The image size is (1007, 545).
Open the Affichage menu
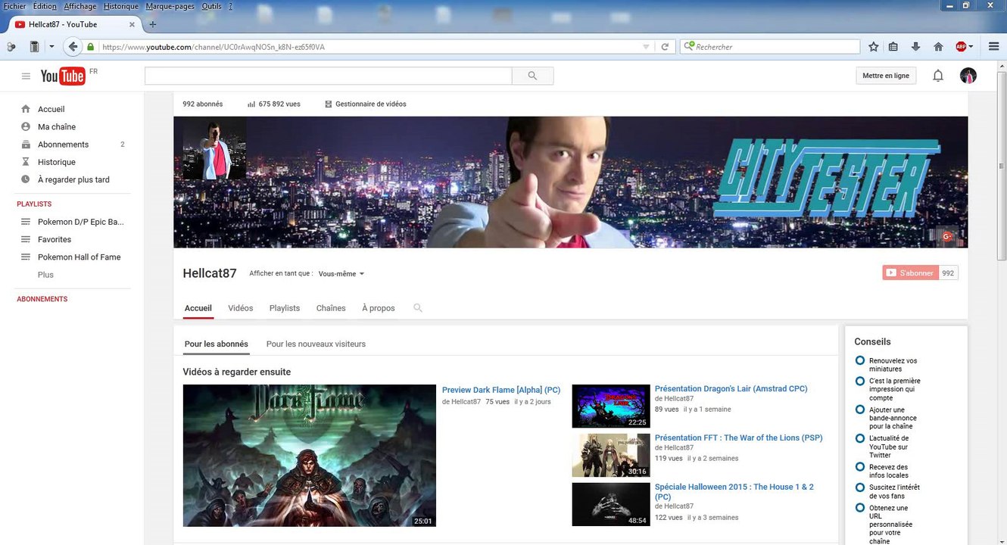[x=79, y=6]
